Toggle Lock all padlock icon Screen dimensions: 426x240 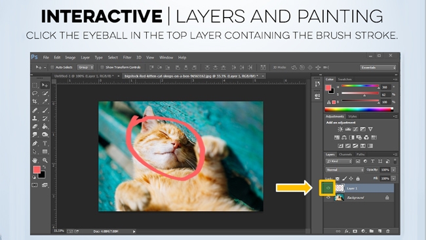point(358,178)
